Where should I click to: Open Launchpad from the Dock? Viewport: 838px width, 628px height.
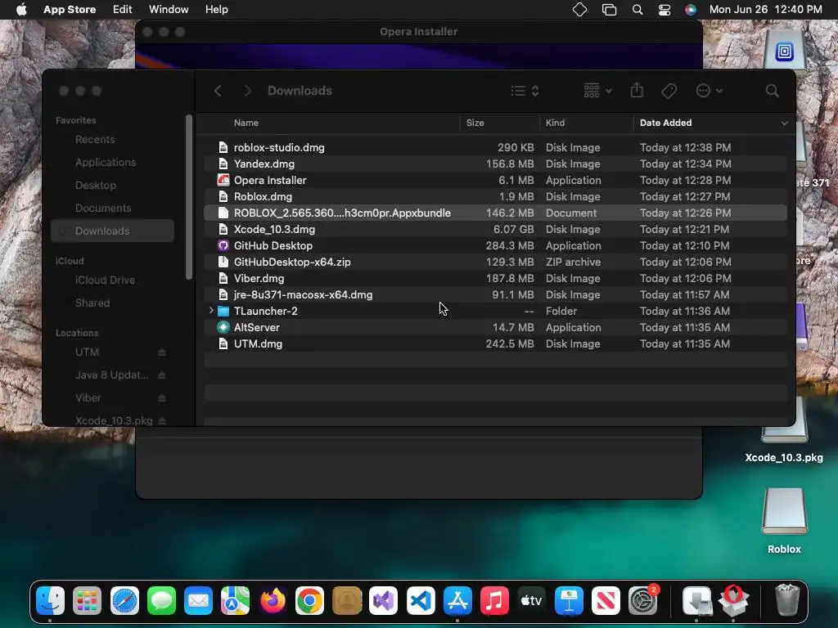(87, 601)
